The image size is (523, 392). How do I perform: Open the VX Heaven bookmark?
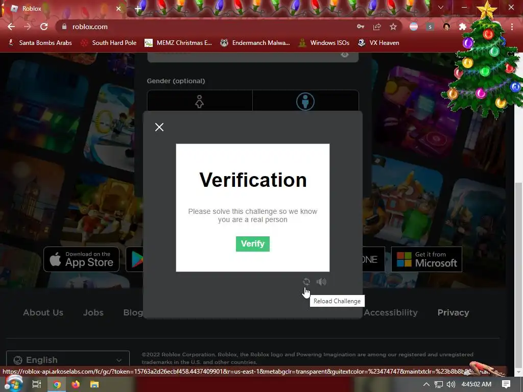pos(378,43)
